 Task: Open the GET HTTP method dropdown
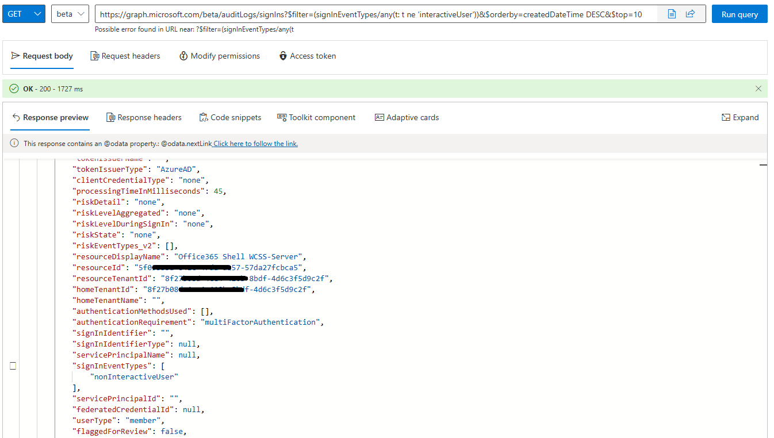23,13
